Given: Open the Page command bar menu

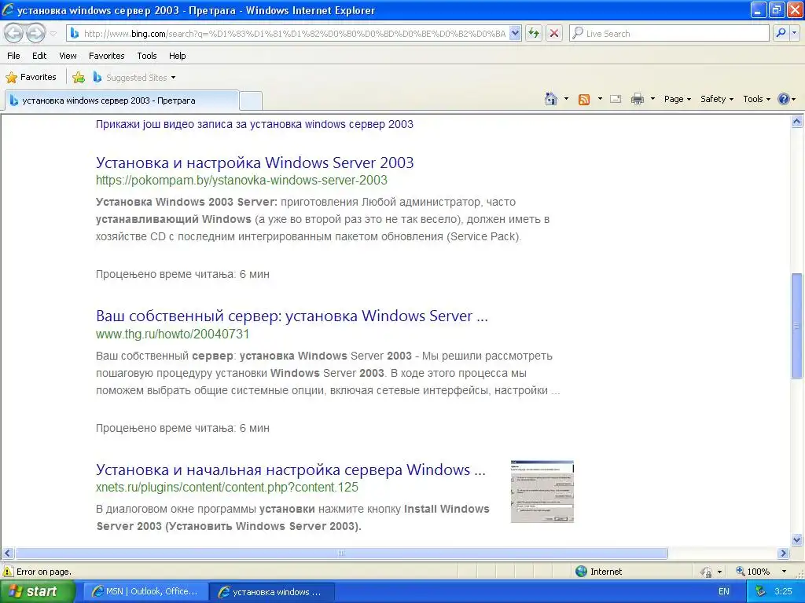Looking at the screenshot, I should pos(677,99).
